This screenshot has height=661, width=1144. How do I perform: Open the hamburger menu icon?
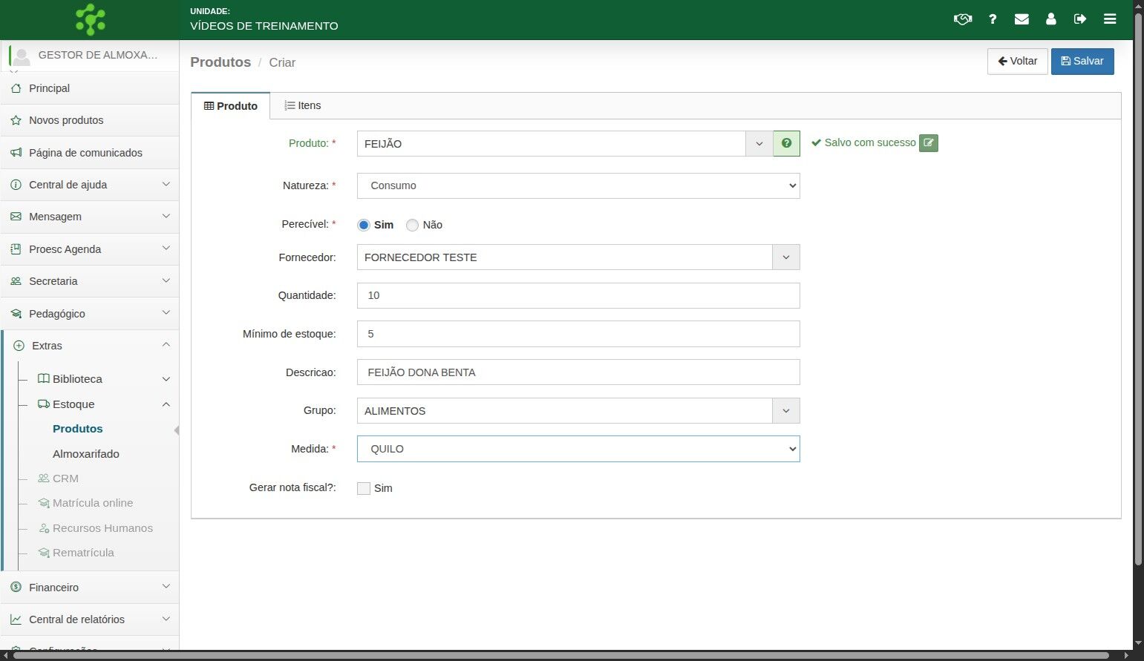tap(1110, 19)
